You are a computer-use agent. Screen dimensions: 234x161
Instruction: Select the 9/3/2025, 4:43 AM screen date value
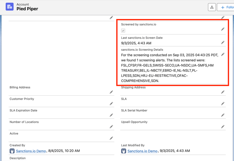click(136, 43)
